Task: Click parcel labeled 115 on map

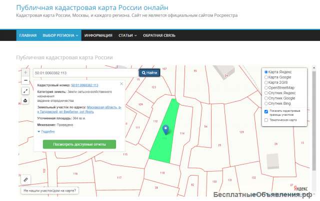Action: 125,154
